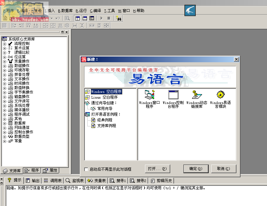The image size is (267, 206).
Task: Open the T.工具 menu
Action: click(x=109, y=11)
